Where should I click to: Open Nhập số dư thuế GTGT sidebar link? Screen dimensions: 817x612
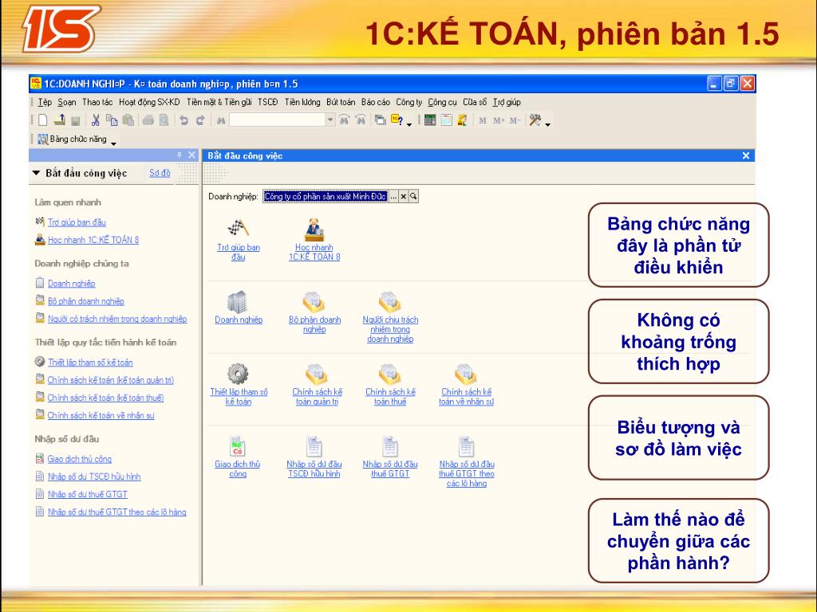[x=88, y=494]
